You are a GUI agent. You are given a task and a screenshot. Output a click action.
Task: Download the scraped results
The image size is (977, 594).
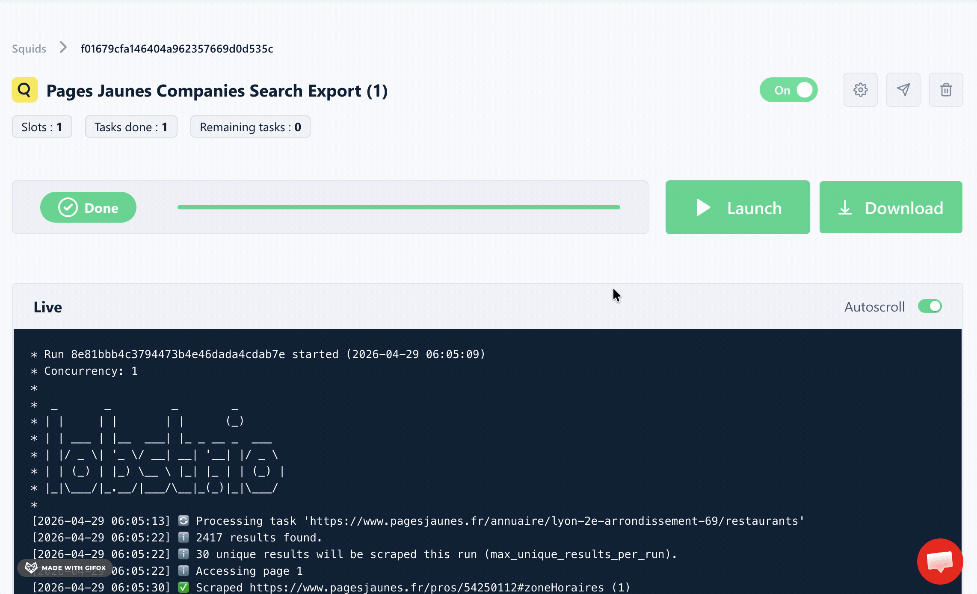[x=891, y=207]
